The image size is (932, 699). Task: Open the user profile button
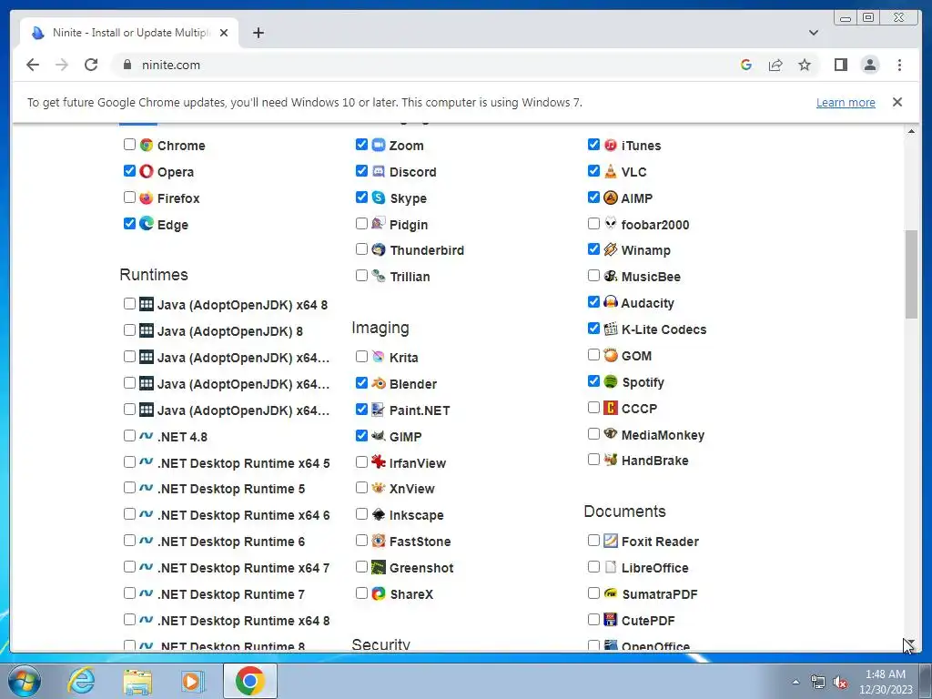(869, 65)
